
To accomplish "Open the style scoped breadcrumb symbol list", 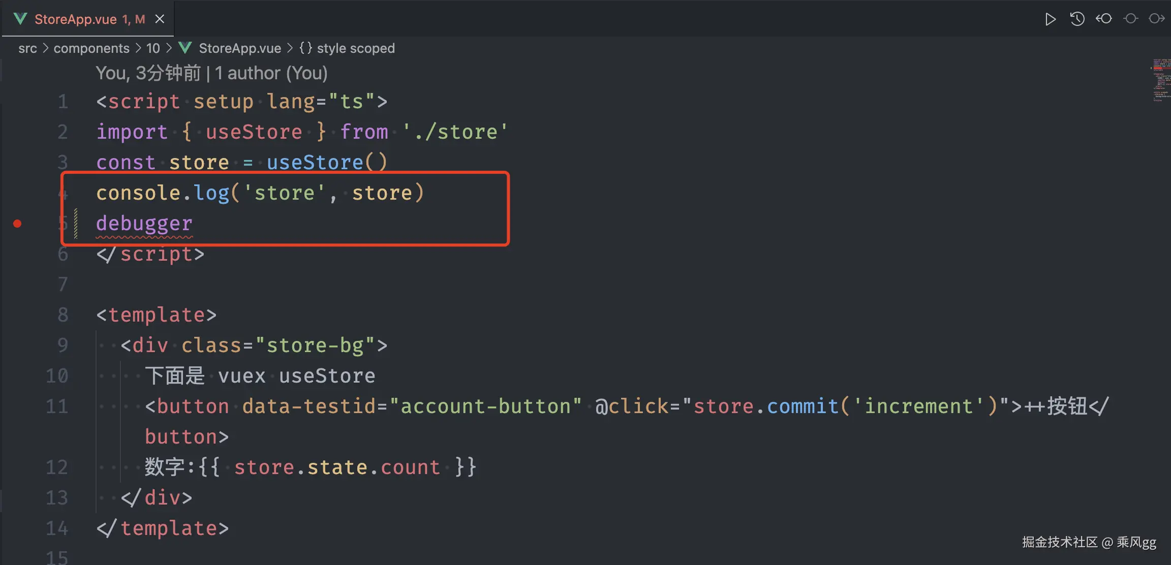I will (x=355, y=48).
